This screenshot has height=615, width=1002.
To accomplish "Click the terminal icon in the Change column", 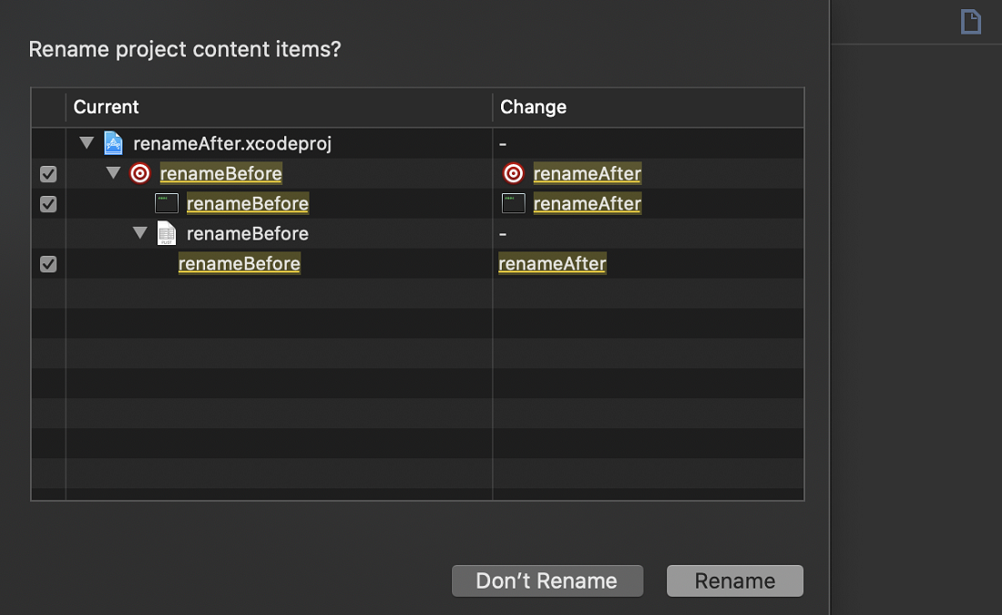I will point(513,203).
